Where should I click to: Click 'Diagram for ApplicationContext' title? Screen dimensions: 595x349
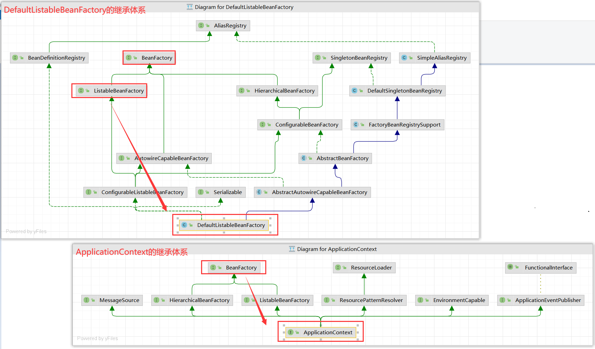(x=337, y=249)
